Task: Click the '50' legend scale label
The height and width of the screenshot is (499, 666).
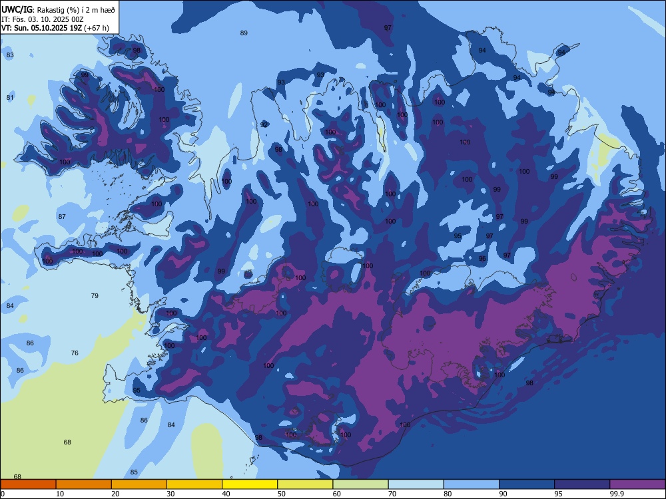Action: coord(281,494)
